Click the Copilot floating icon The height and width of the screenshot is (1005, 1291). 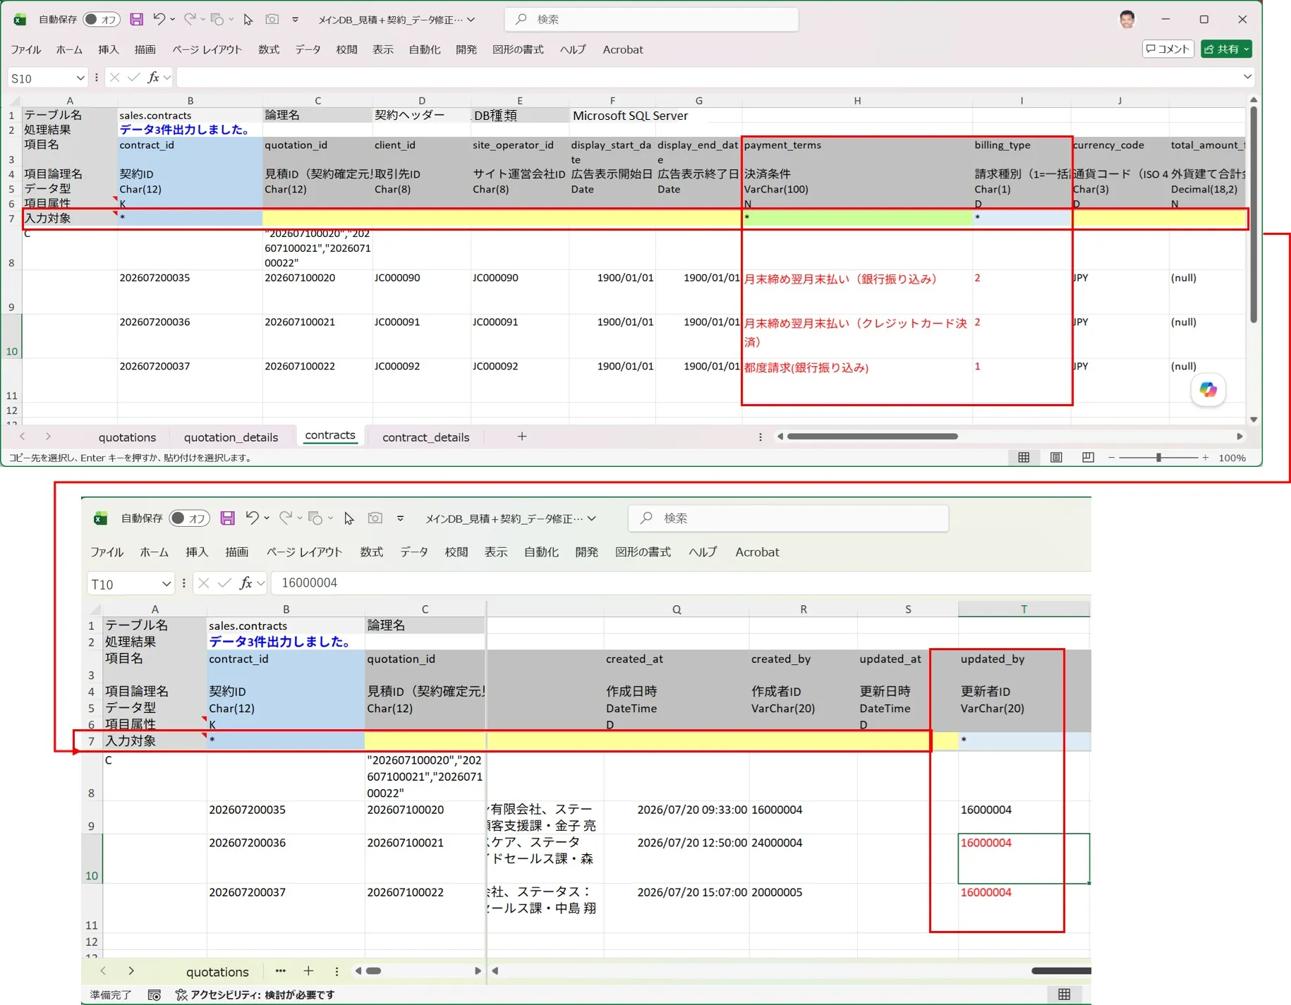1208,389
